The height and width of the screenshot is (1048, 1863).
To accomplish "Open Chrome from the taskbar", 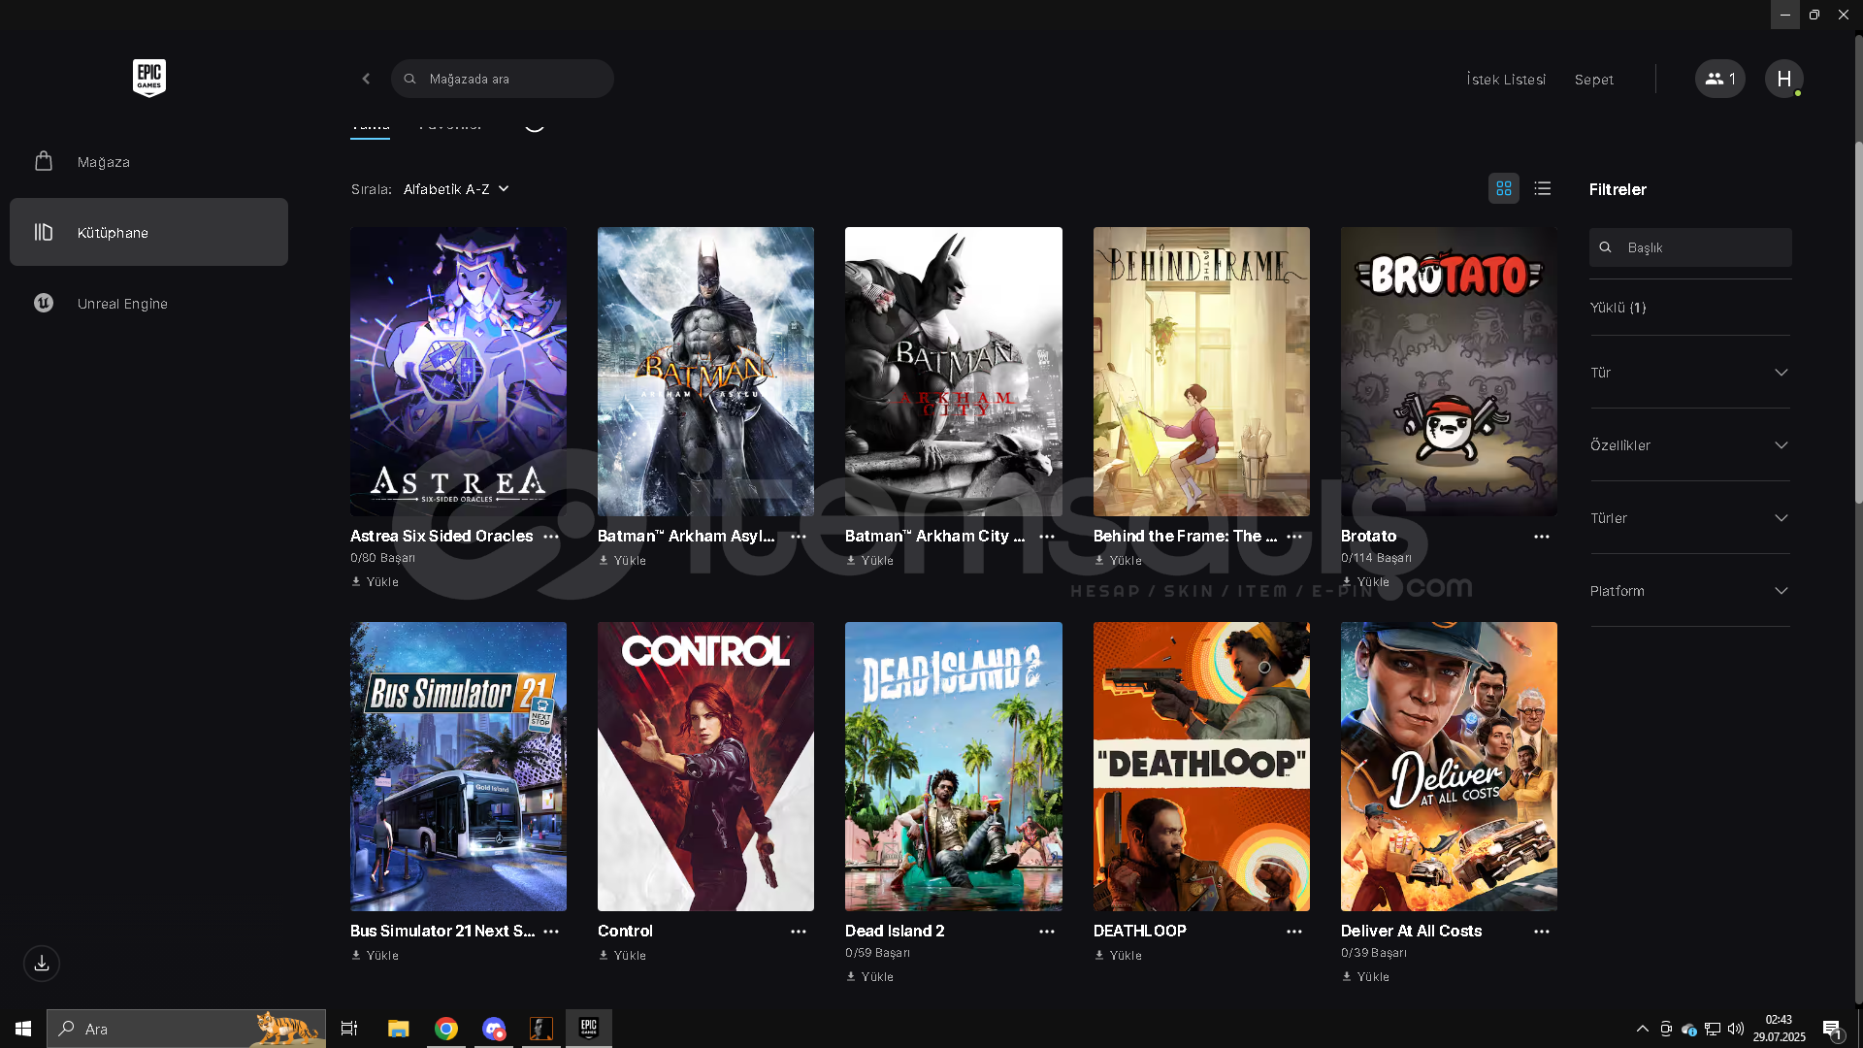I will pos(446,1029).
